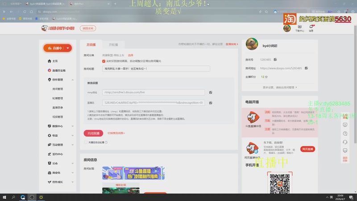357x201 pixels.
Task: Expand the 收益 menu arrow
Action: click(72, 136)
